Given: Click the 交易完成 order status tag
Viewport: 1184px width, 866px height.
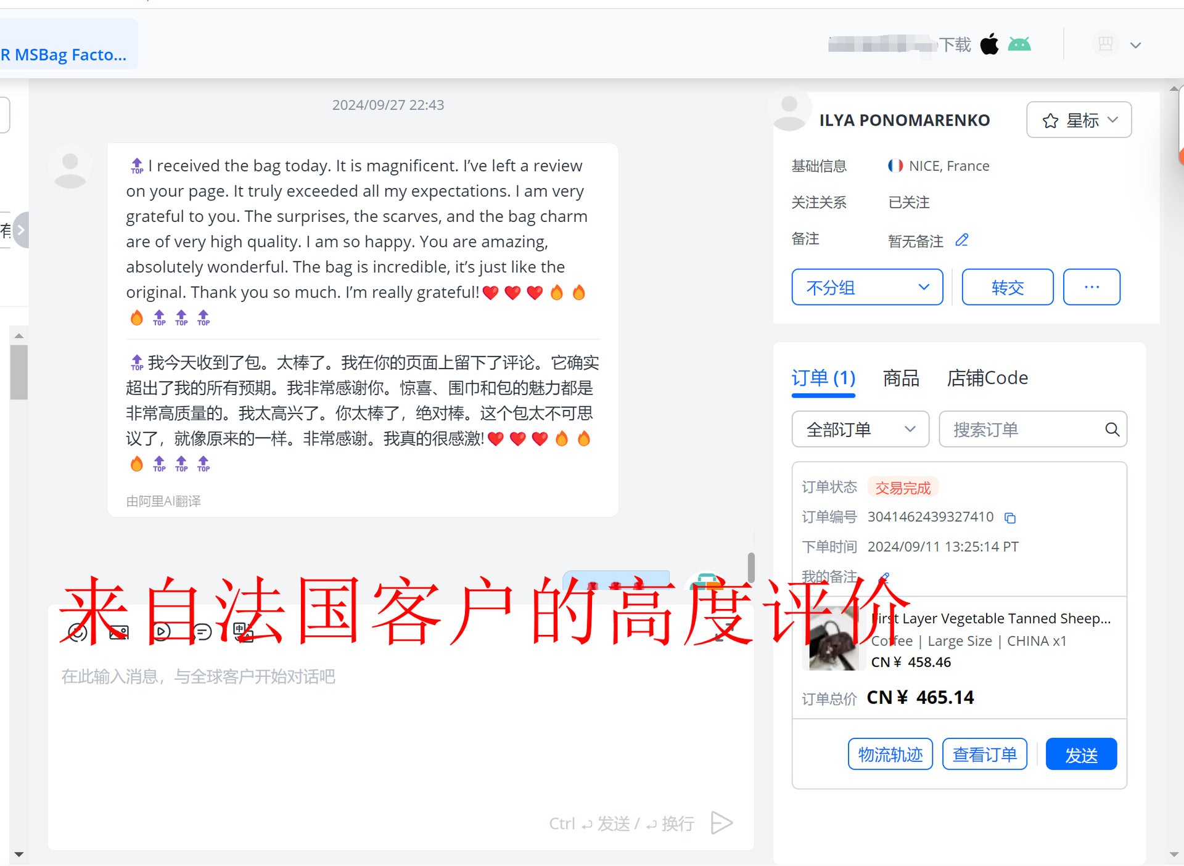Looking at the screenshot, I should point(903,488).
